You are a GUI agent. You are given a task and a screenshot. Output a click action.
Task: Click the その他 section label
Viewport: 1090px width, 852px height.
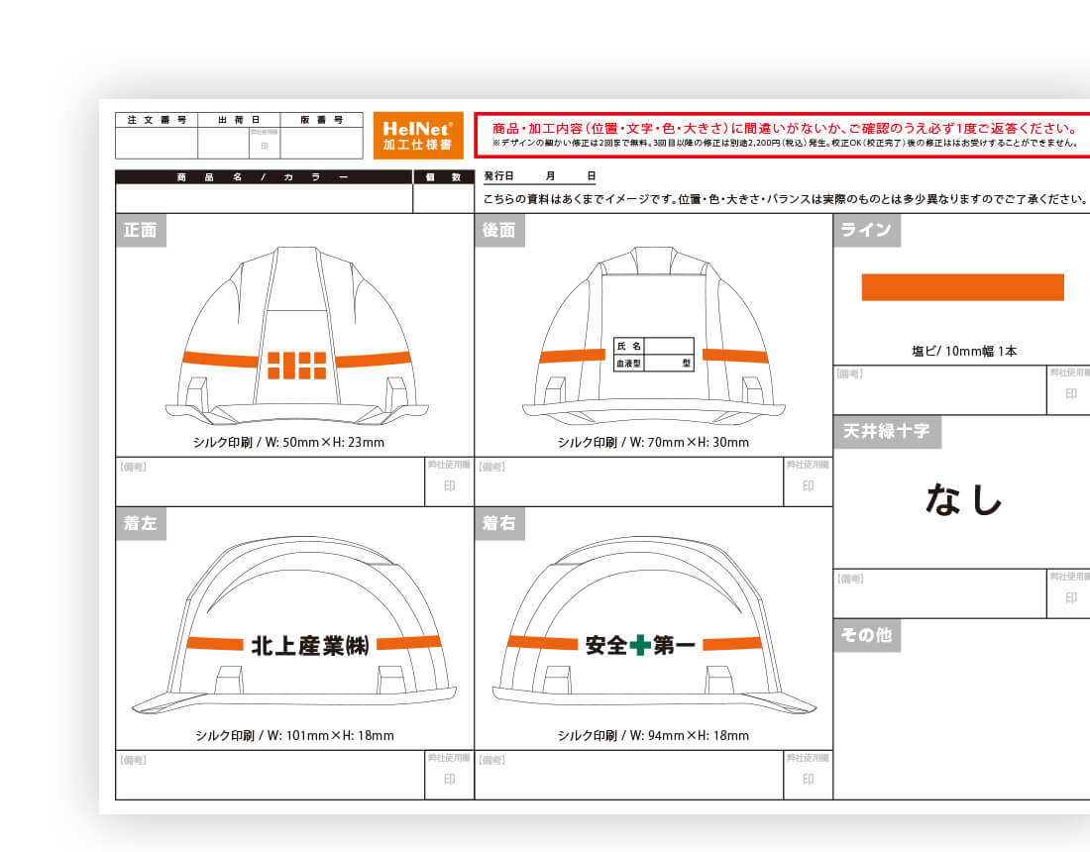click(866, 635)
